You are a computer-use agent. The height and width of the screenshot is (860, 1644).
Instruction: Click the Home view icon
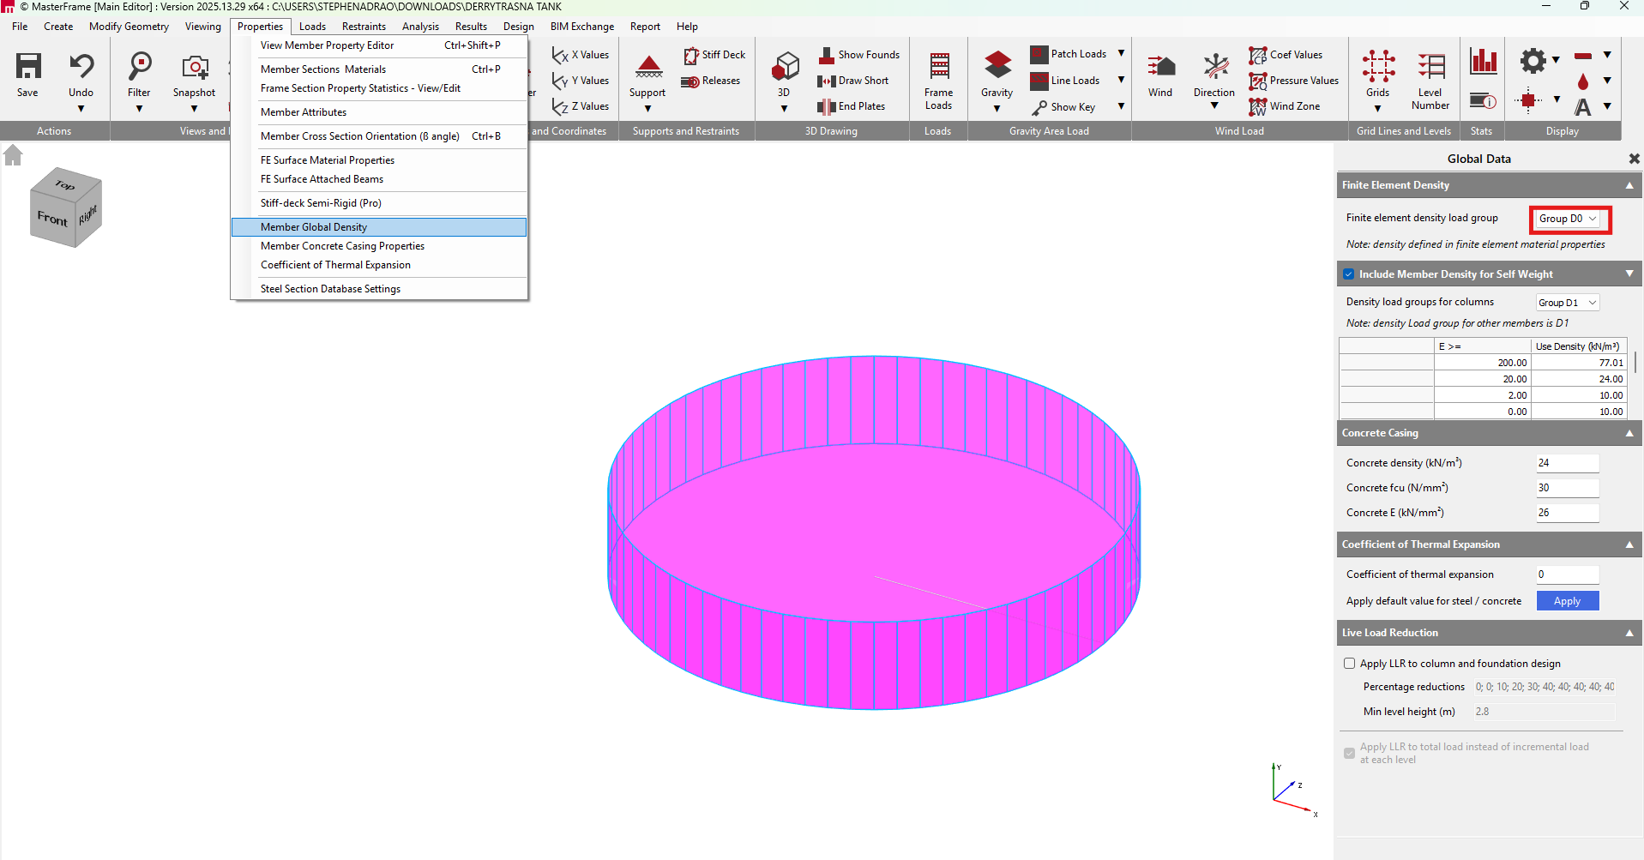pos(13,156)
